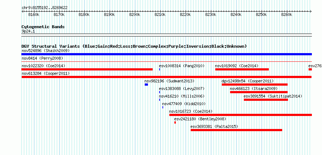Screen dimensions: 322x155
Task: Click the red nsv1016723 loss bar
Action: [241, 115]
